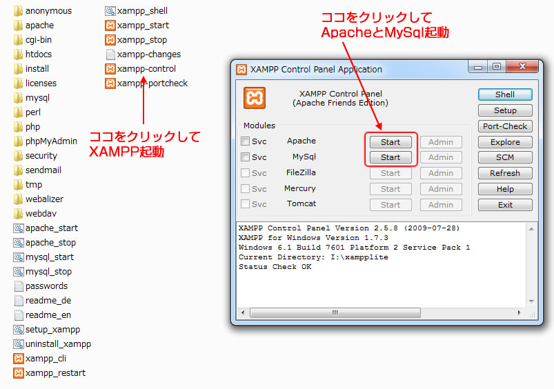This screenshot has height=389, width=554.
Task: Select the readme_en text file
Action: (x=42, y=315)
